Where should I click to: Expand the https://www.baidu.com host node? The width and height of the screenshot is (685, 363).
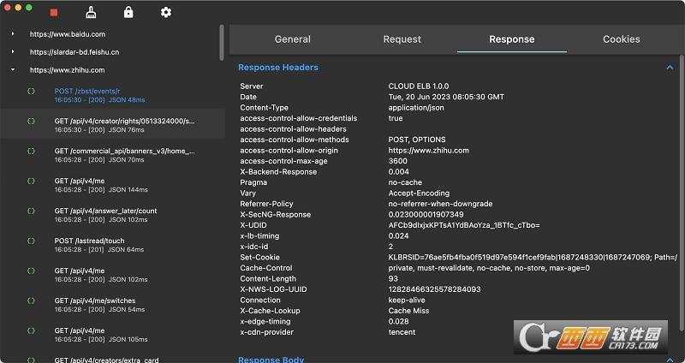(x=13, y=33)
